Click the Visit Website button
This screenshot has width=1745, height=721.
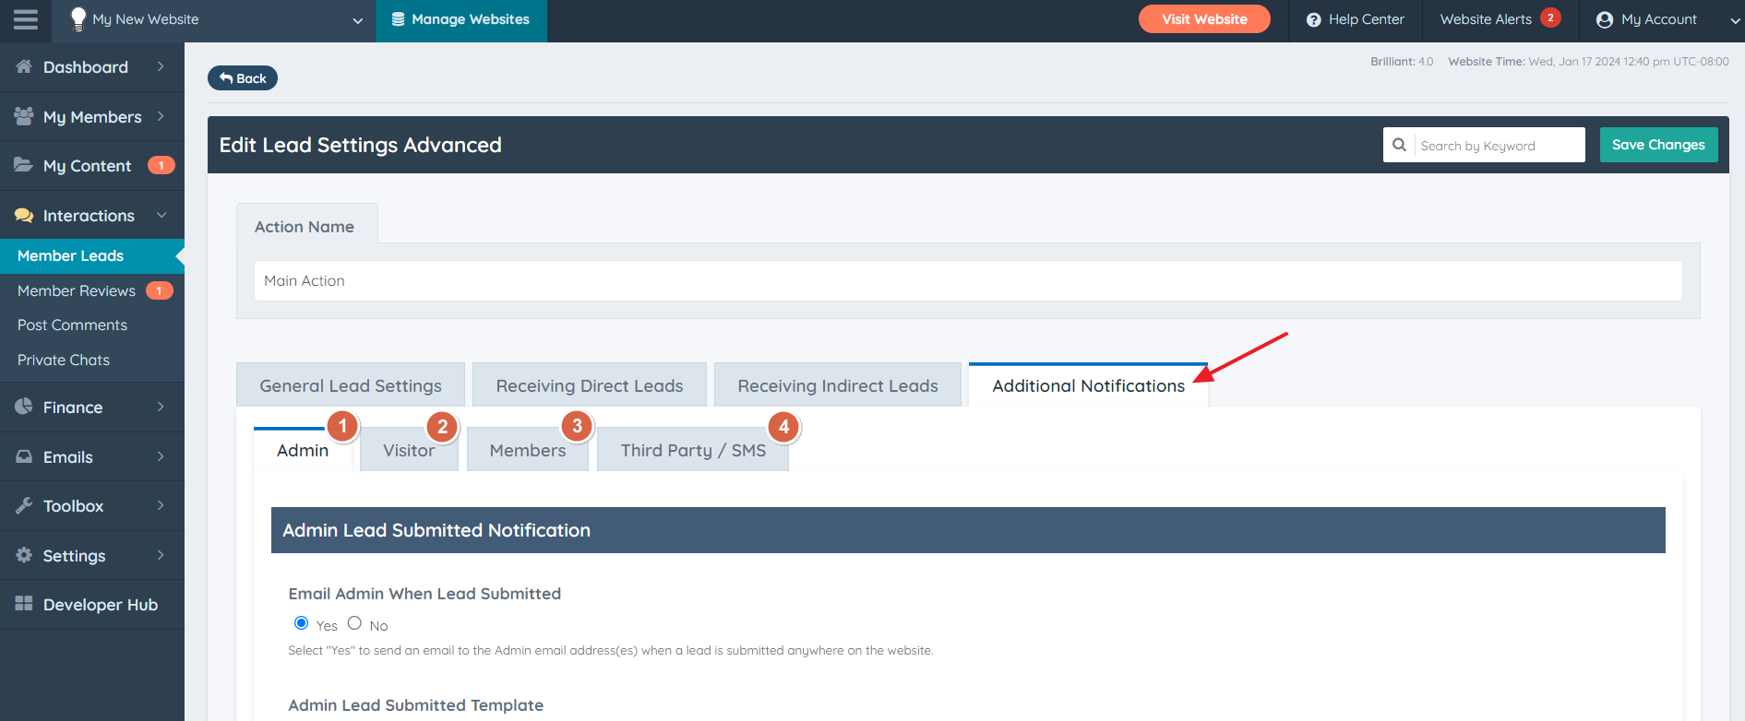click(1204, 19)
